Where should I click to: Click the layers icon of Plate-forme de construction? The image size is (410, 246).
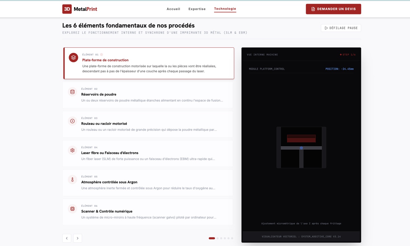click(73, 57)
